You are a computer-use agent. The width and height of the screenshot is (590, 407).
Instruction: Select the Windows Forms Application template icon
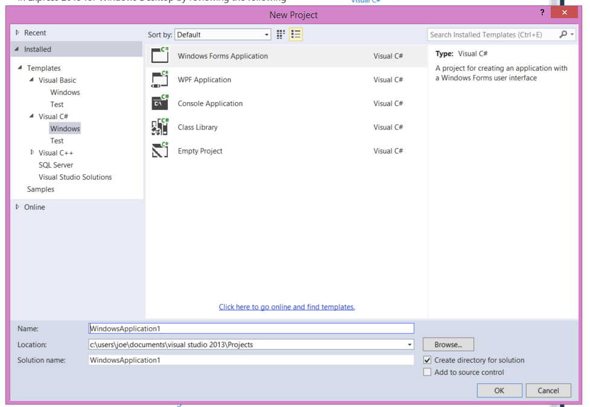[160, 56]
